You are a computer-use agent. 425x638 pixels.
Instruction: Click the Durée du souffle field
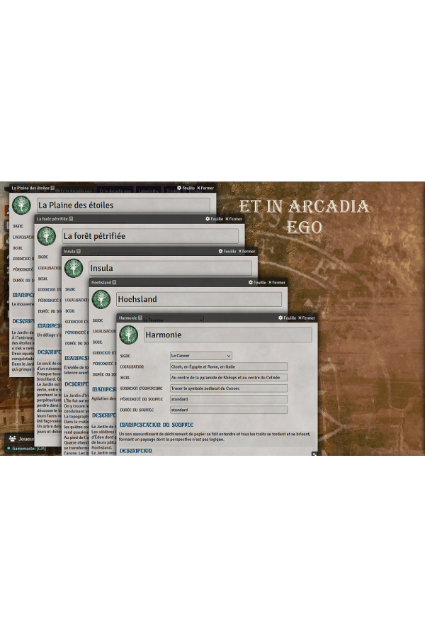tap(228, 410)
